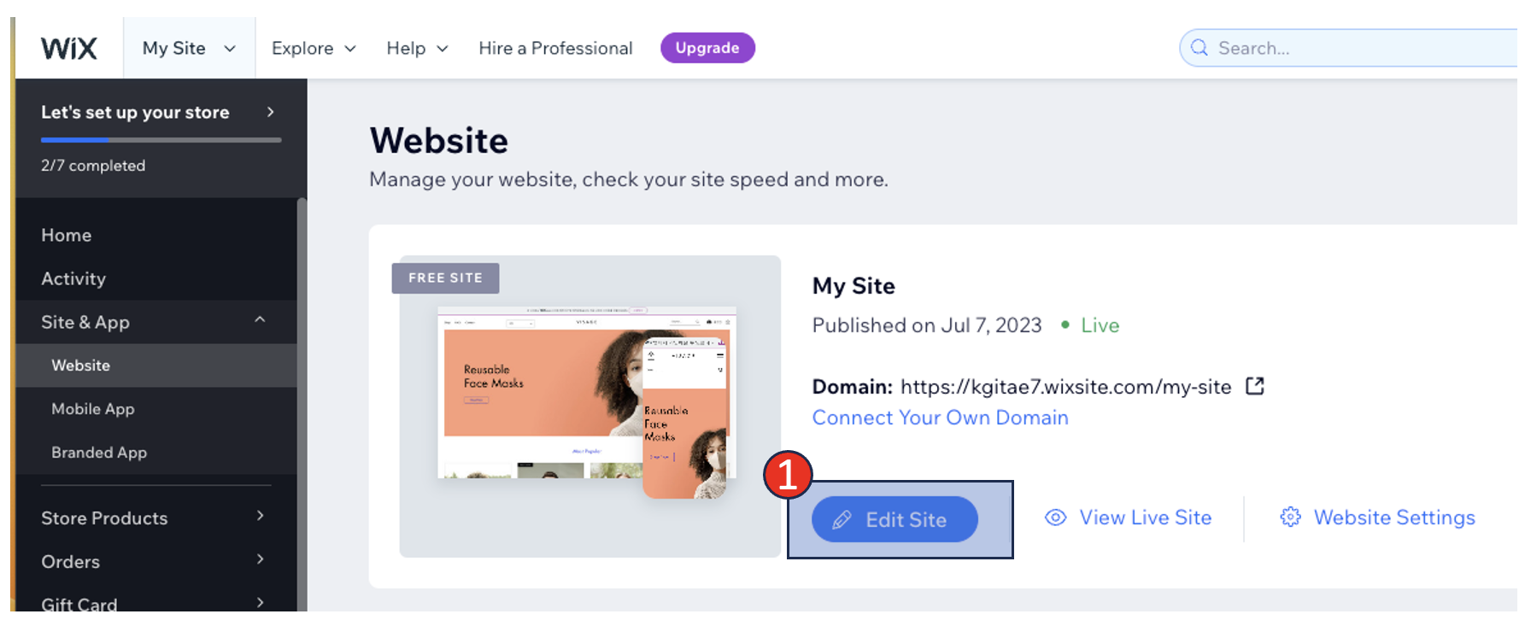Click the domain URL kgitae7.wixsite.com/my-site
1531x620 pixels.
[x=1065, y=387]
